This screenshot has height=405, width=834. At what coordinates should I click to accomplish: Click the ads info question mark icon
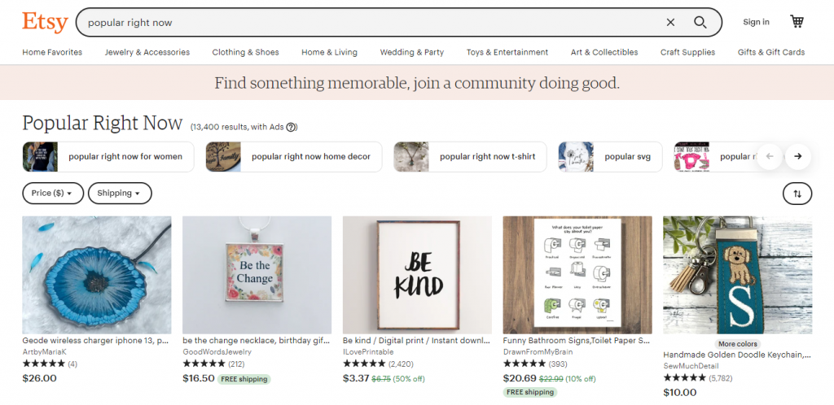[292, 127]
